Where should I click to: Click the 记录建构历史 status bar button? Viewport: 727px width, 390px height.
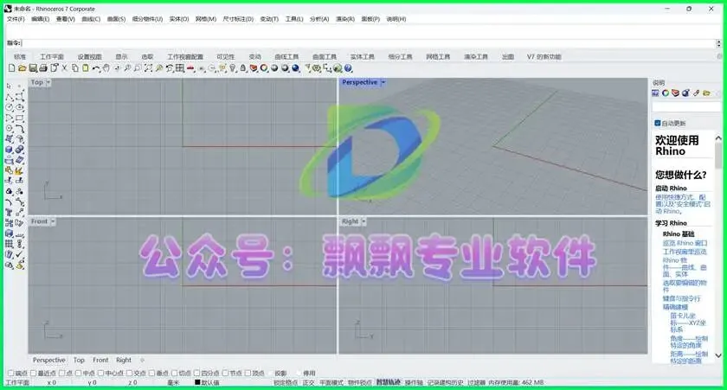click(445, 382)
